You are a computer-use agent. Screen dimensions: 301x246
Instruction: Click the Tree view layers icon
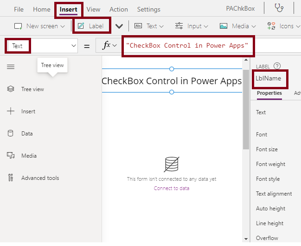click(x=11, y=89)
